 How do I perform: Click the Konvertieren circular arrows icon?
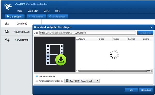(7, 40)
